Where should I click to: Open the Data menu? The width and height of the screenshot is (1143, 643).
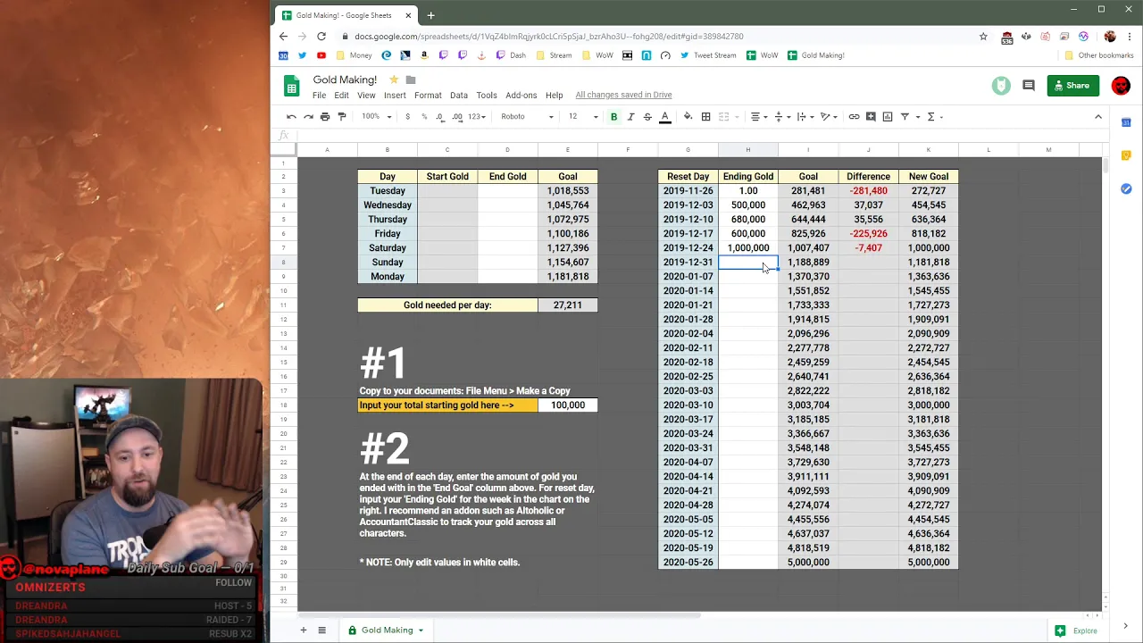point(459,95)
